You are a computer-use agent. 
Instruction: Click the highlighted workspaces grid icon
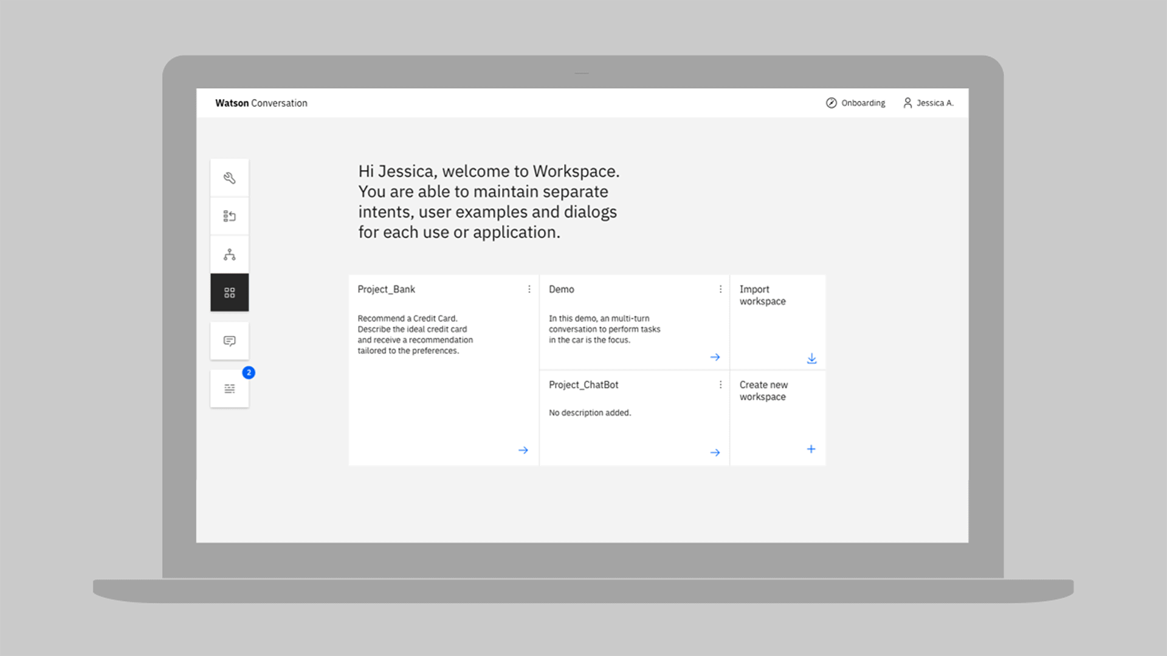(229, 292)
